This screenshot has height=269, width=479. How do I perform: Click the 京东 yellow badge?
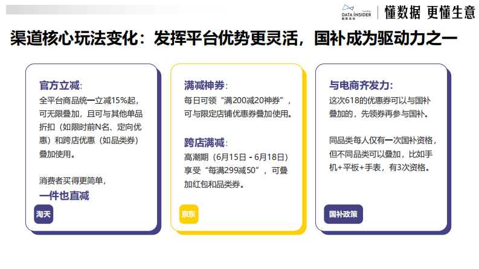pos(188,214)
